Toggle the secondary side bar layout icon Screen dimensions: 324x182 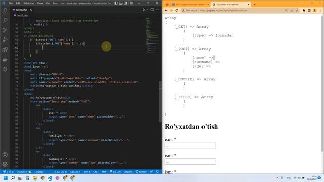(x=125, y=3)
